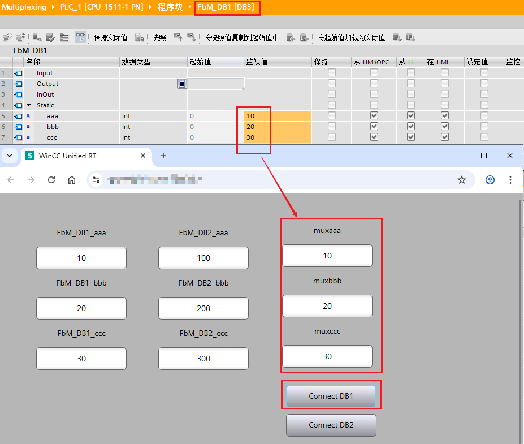Viewport: 524px width, 444px height.
Task: Go to the browser home page
Action: point(72,180)
